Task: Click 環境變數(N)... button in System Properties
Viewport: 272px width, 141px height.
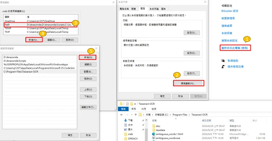Action: coord(188,83)
